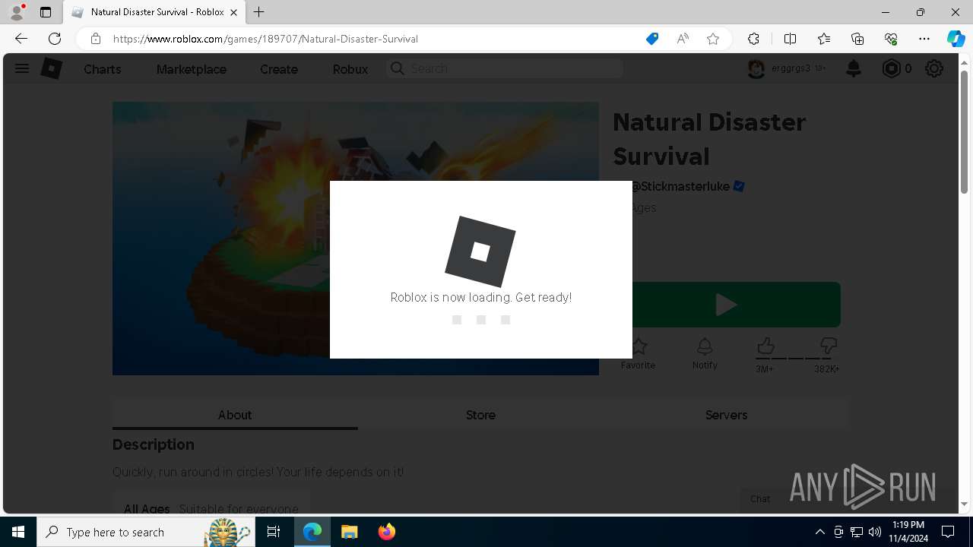Like the game with thumbs up
The height and width of the screenshot is (547, 973).
tap(765, 346)
